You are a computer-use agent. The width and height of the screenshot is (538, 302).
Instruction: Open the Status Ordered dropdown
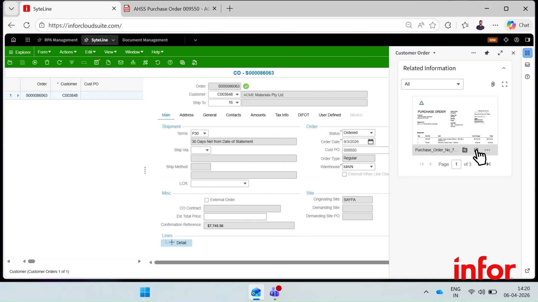click(x=371, y=133)
